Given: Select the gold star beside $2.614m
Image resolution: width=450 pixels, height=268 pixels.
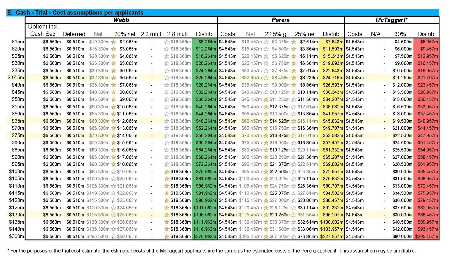Looking at the screenshot, I should 294,42.
